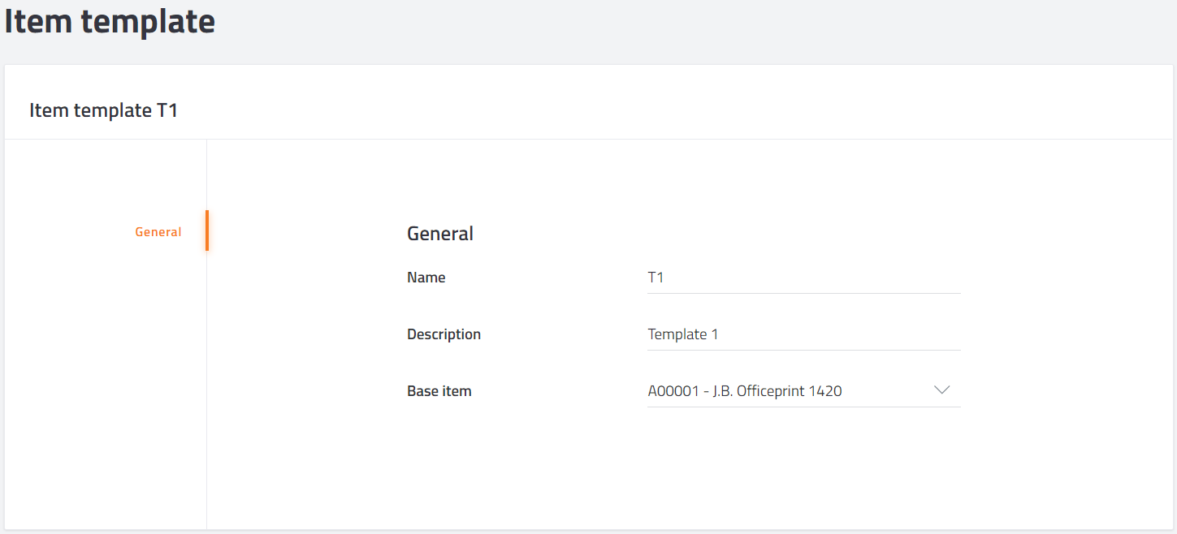Click the Description field label
Screen dimensions: 1177x534
point(444,334)
